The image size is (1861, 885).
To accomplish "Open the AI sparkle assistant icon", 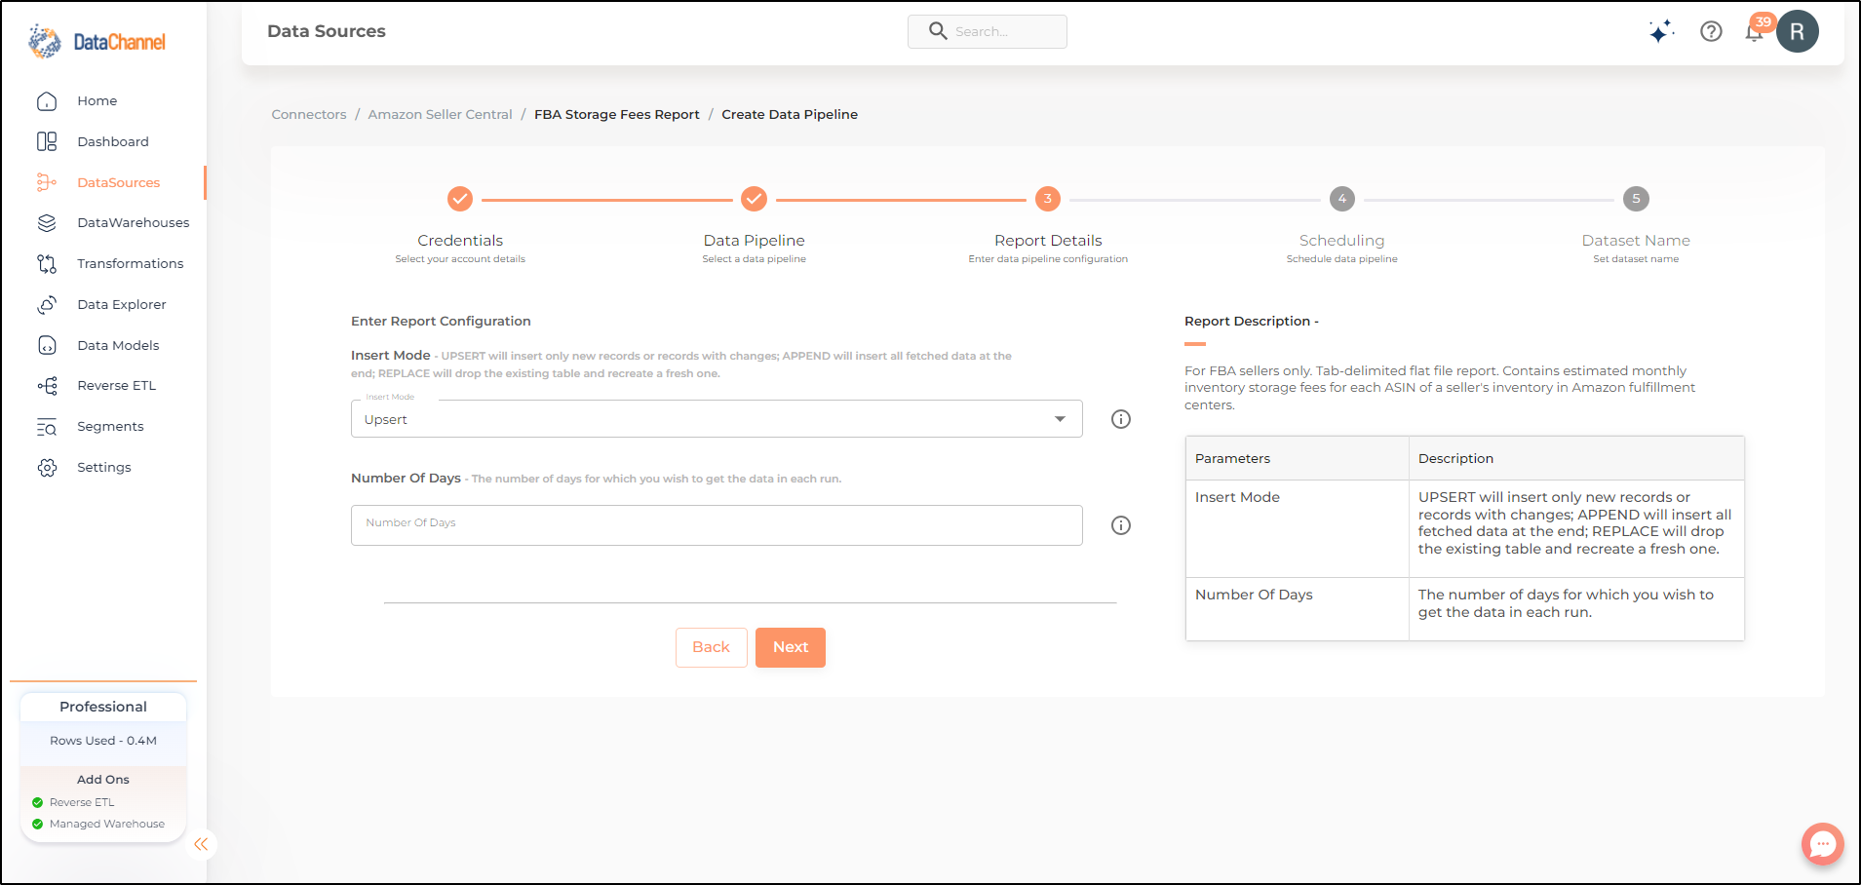I will tap(1661, 31).
